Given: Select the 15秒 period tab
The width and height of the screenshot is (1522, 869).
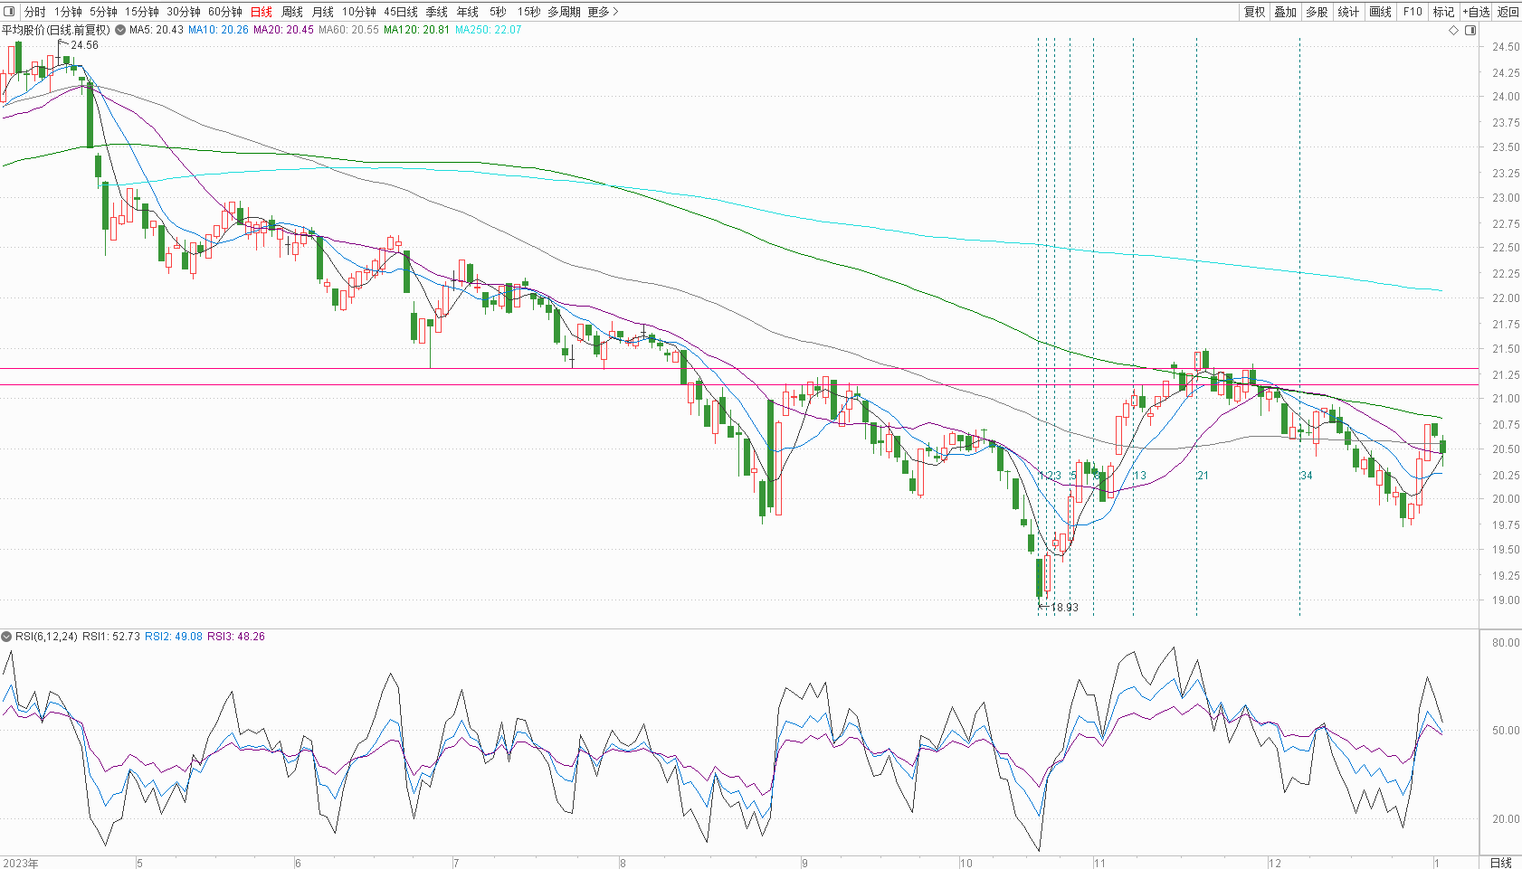Looking at the screenshot, I should click(528, 12).
